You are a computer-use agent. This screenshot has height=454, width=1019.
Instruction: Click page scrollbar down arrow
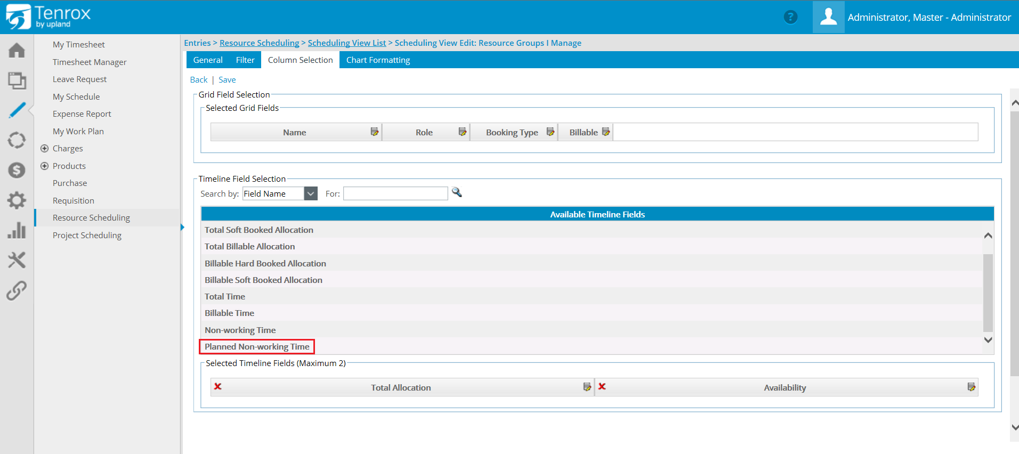1015,427
